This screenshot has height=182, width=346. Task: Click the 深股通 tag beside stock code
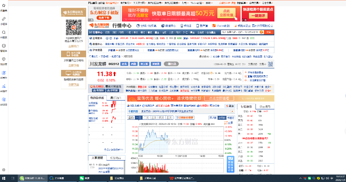click(156, 64)
